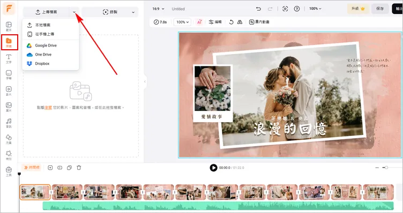Screen dimensions: 403x213
Task: Select scene 04 thumbnail in timeline
Action: [129, 192]
